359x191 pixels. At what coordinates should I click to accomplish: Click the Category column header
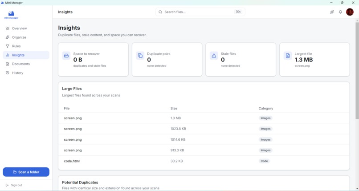266,109
